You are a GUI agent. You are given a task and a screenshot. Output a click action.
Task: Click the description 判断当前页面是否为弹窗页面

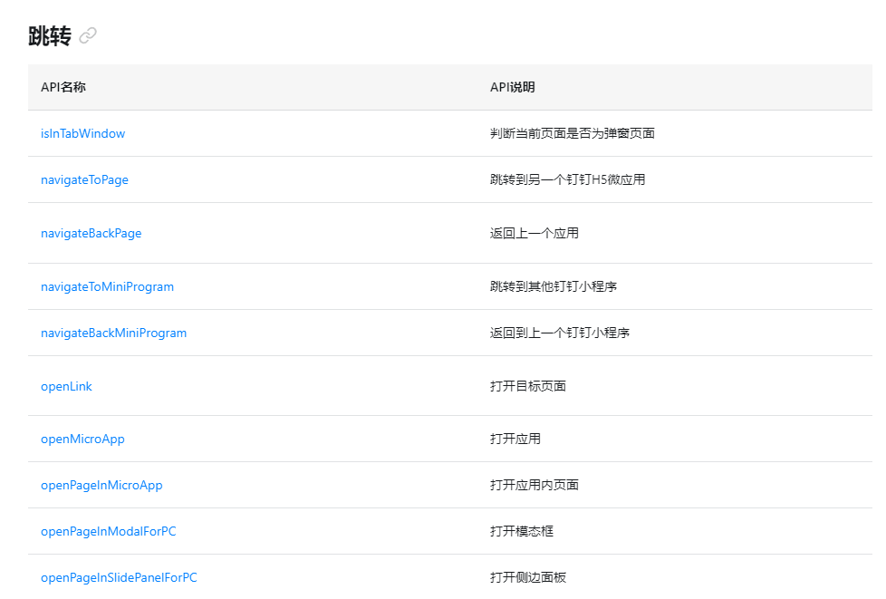pos(572,133)
